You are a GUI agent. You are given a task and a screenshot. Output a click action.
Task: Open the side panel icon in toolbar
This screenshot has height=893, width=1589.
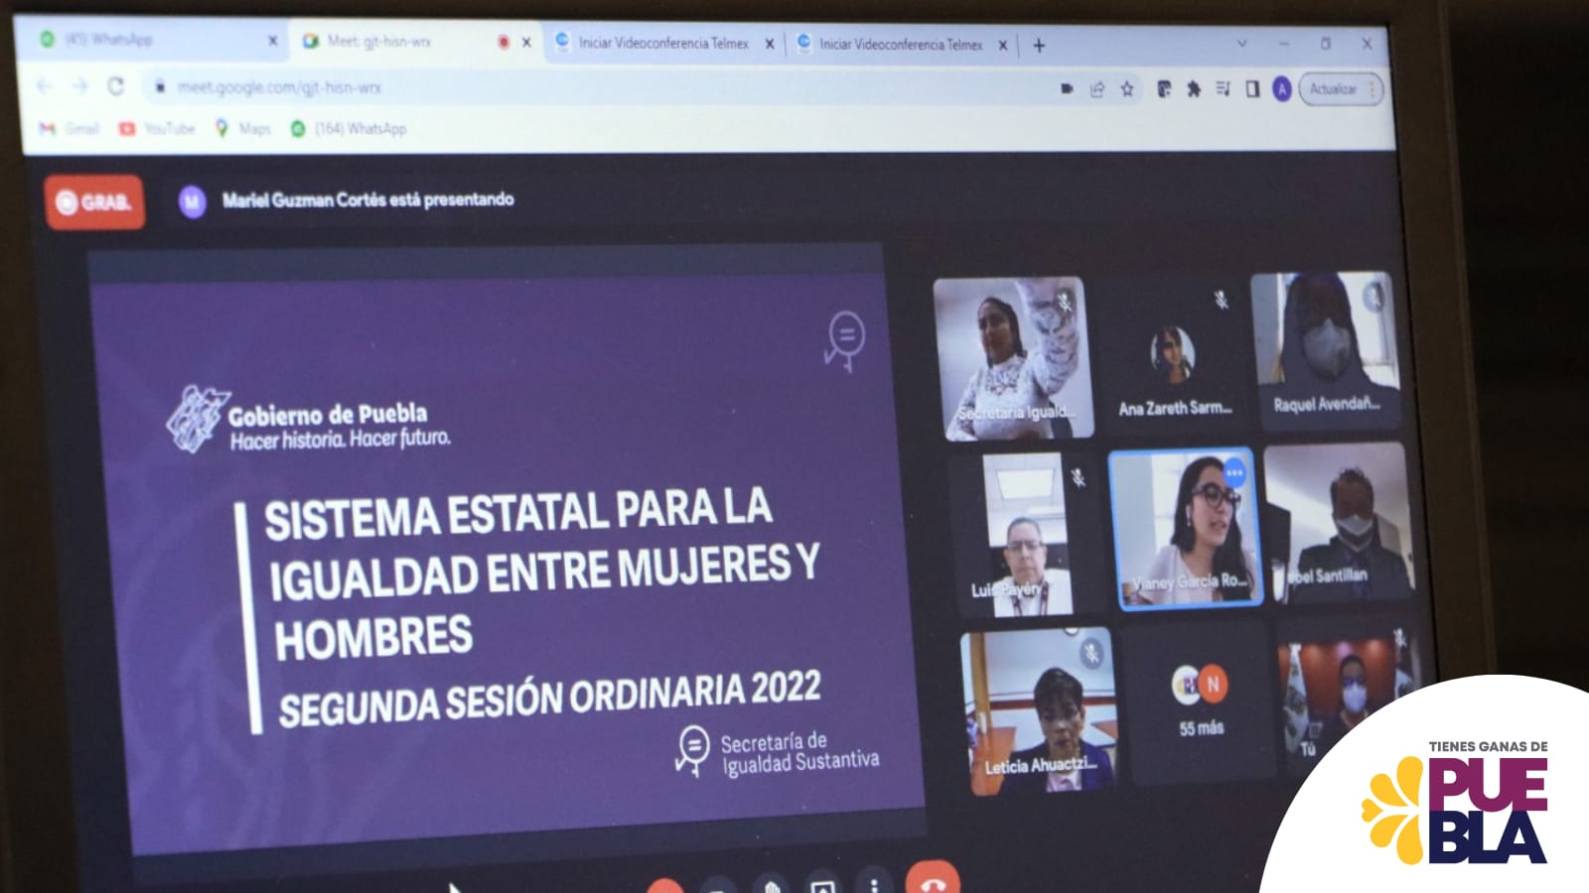[x=1252, y=89]
